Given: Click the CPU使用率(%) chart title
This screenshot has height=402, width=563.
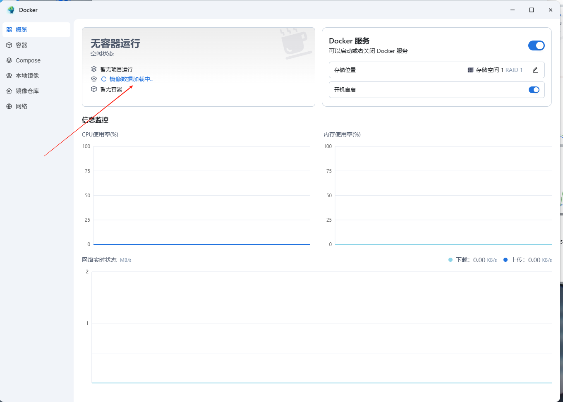Looking at the screenshot, I should pos(100,134).
